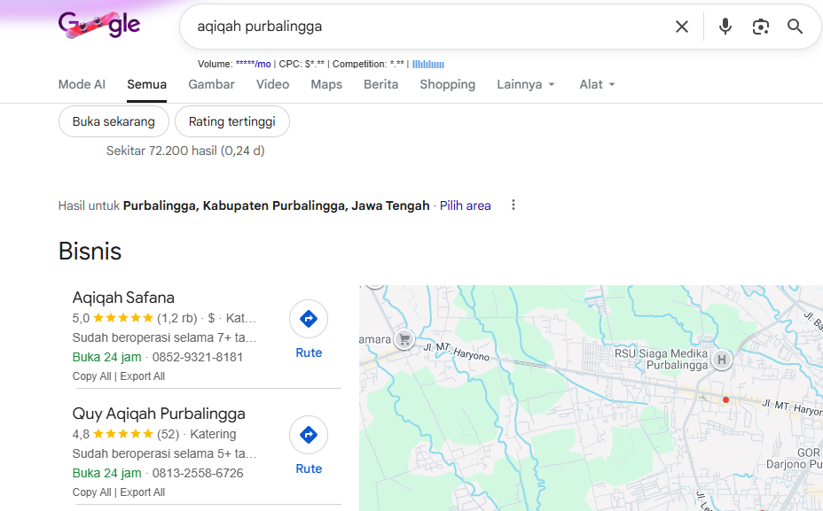This screenshot has width=823, height=511.
Task: Expand Mode AI options
Action: click(x=82, y=84)
